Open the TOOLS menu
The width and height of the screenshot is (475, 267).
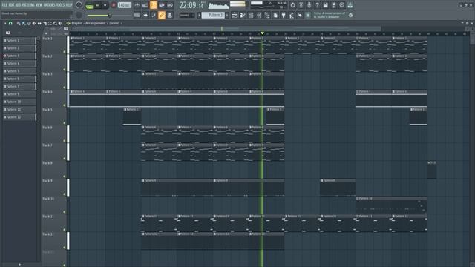click(x=61, y=5)
